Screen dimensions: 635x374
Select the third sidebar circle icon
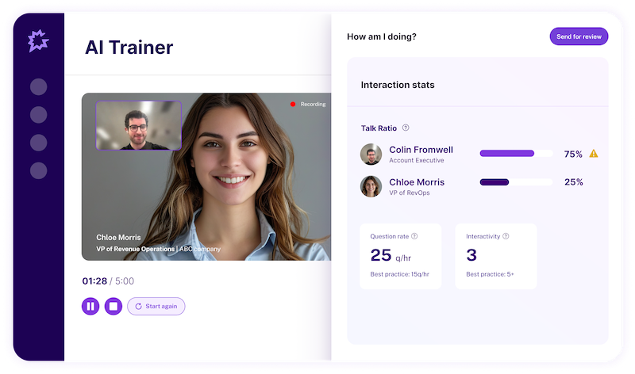coord(38,143)
